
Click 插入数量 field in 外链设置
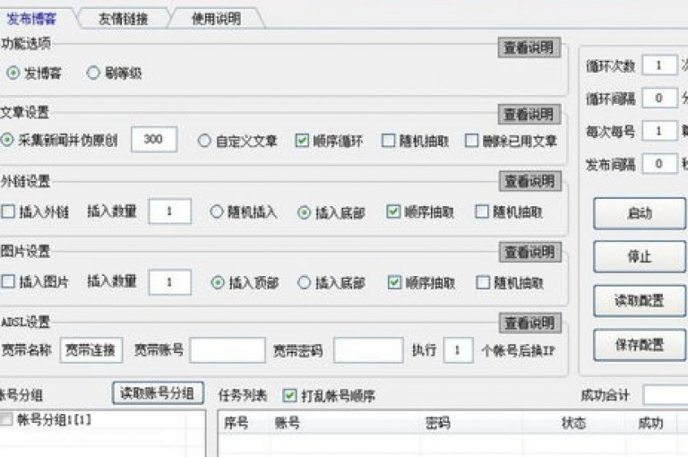click(170, 211)
